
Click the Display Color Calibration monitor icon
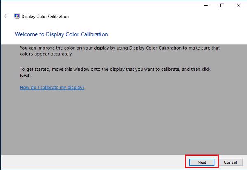pyautogui.click(x=17, y=17)
